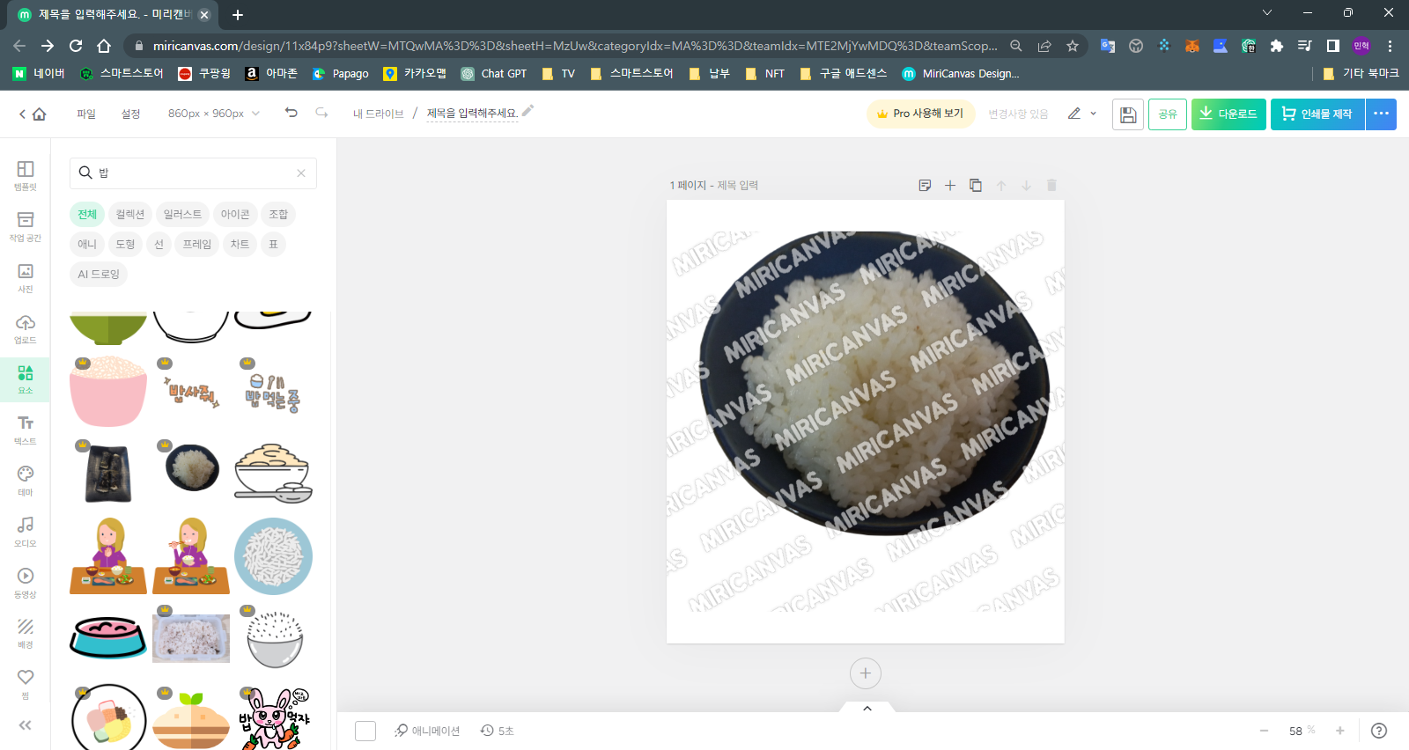The height and width of the screenshot is (750, 1409).
Task: Open the Chat GPT bookmark
Action: tap(494, 74)
